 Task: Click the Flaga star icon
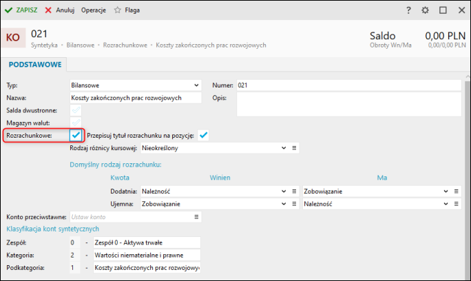click(117, 10)
